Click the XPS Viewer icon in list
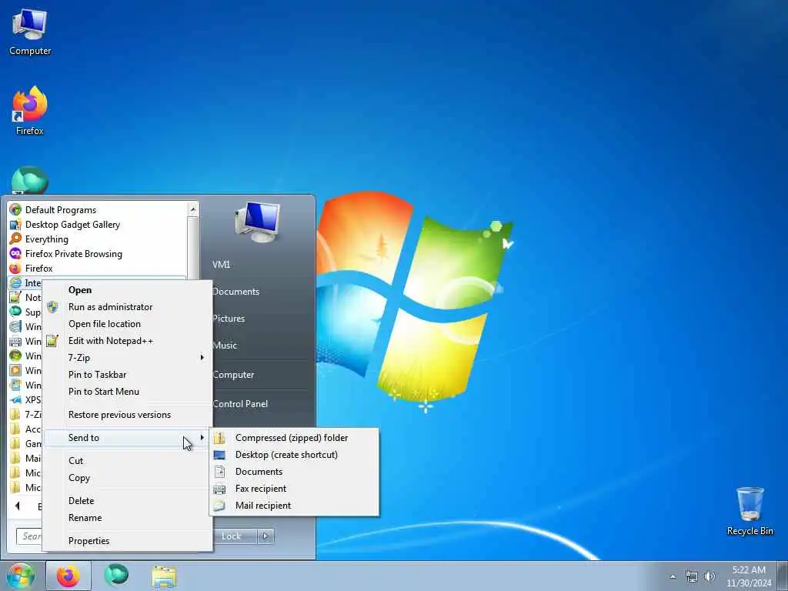The width and height of the screenshot is (788, 591). coord(15,399)
